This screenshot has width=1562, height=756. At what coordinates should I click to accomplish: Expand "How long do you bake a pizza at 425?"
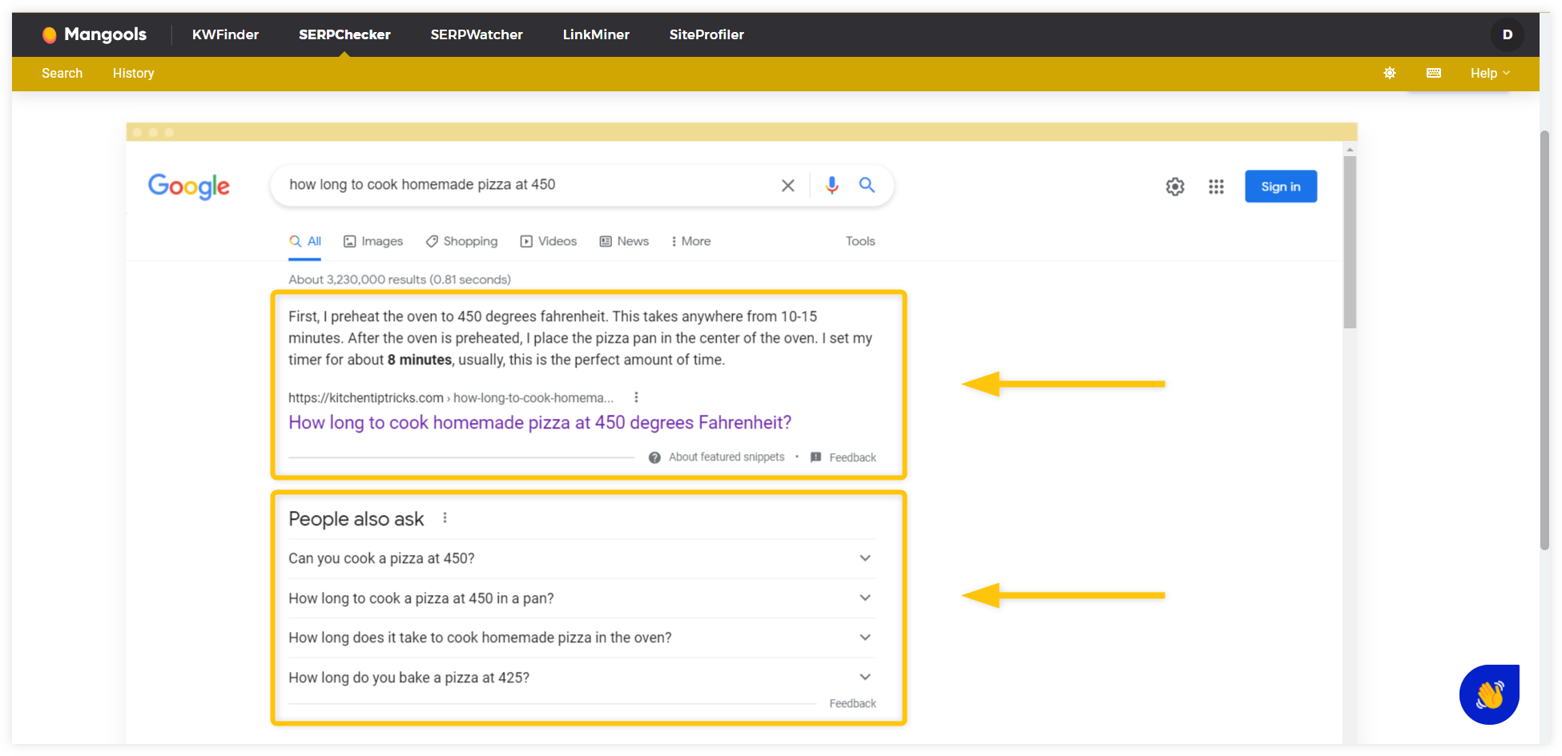point(582,678)
